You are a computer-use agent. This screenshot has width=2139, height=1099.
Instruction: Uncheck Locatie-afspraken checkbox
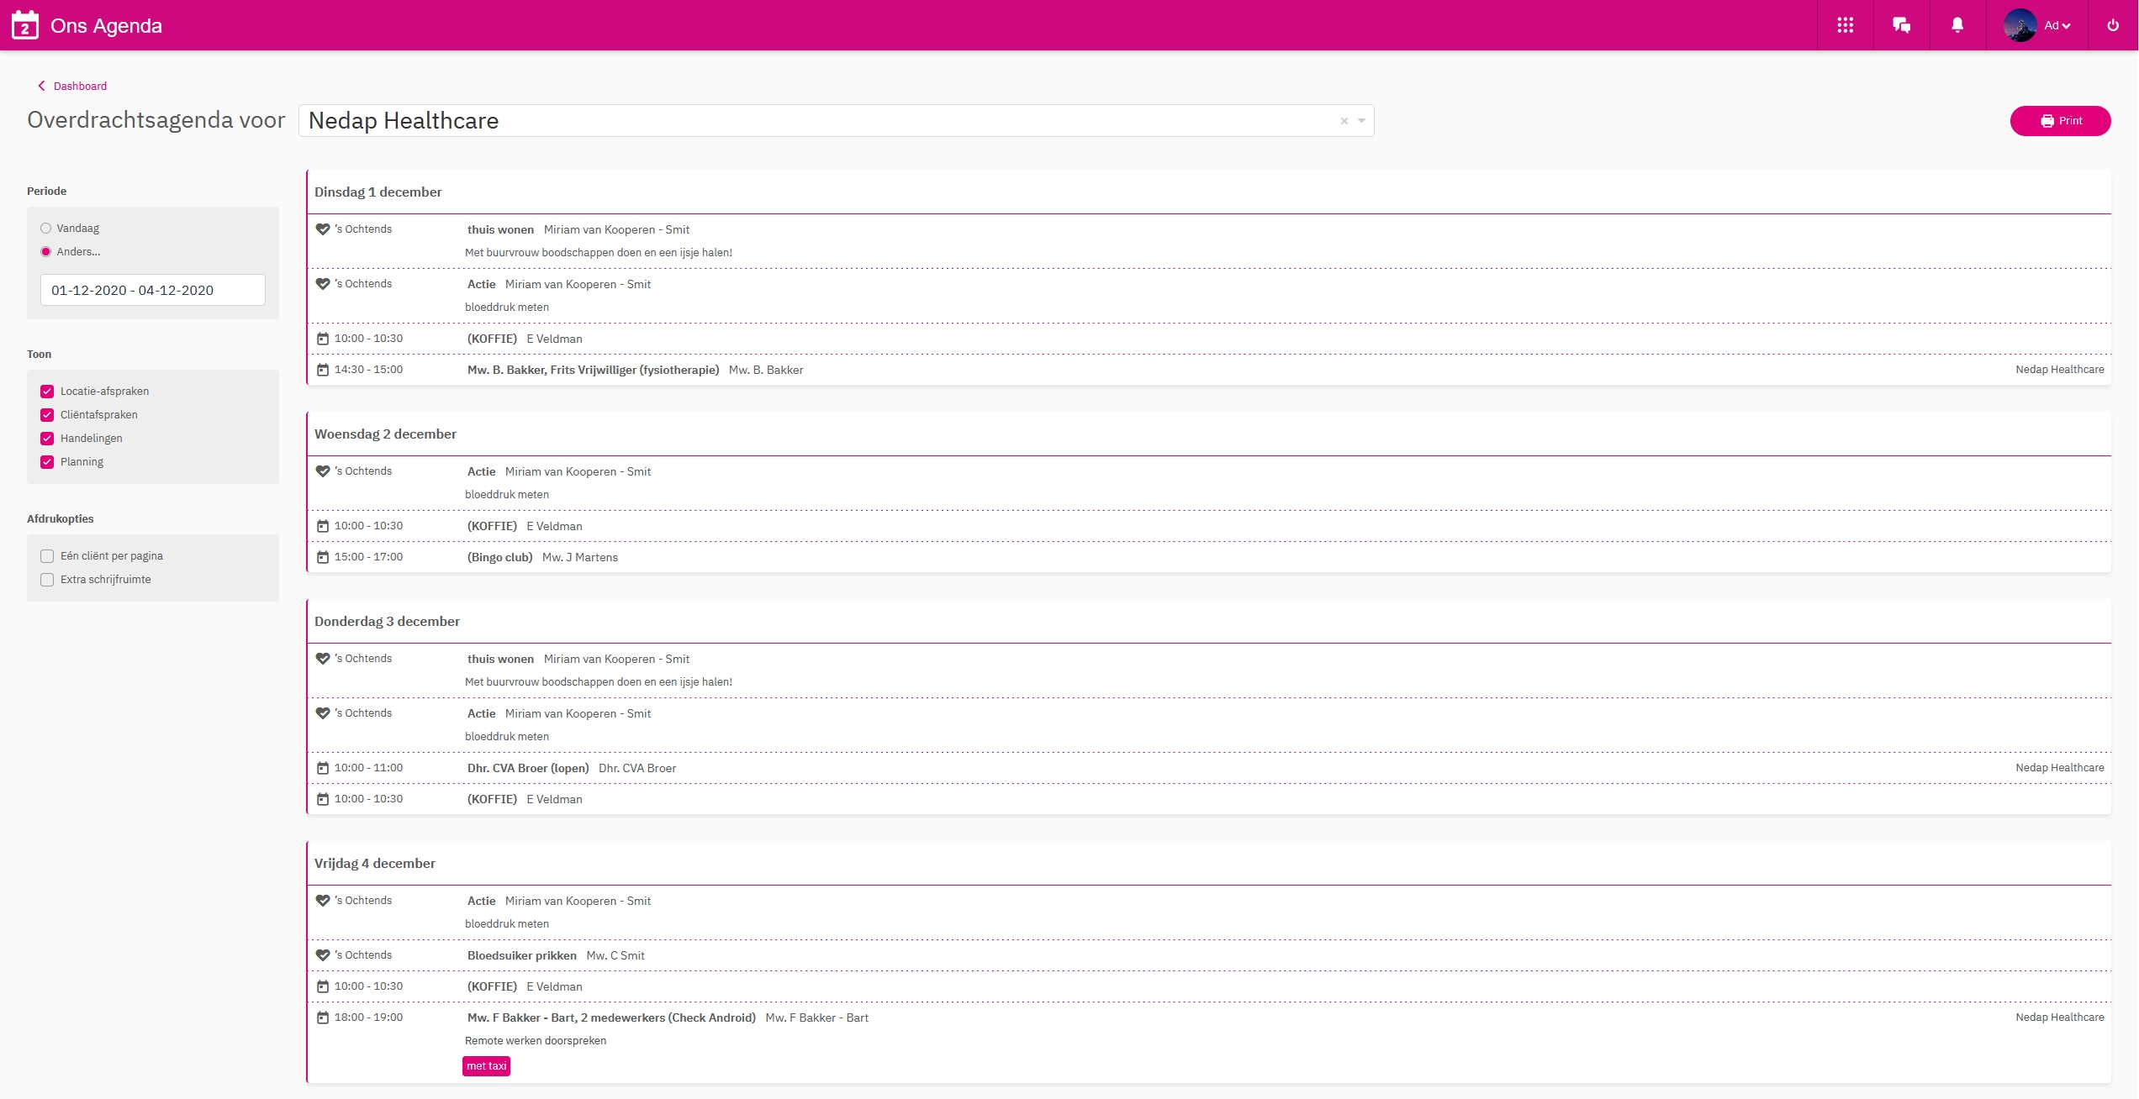47,392
